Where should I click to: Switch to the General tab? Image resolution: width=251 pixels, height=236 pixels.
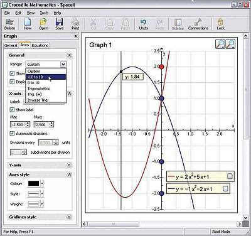point(11,45)
